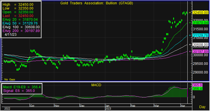
Task: Click the 31500.00 price axis label
Action: pos(200,29)
